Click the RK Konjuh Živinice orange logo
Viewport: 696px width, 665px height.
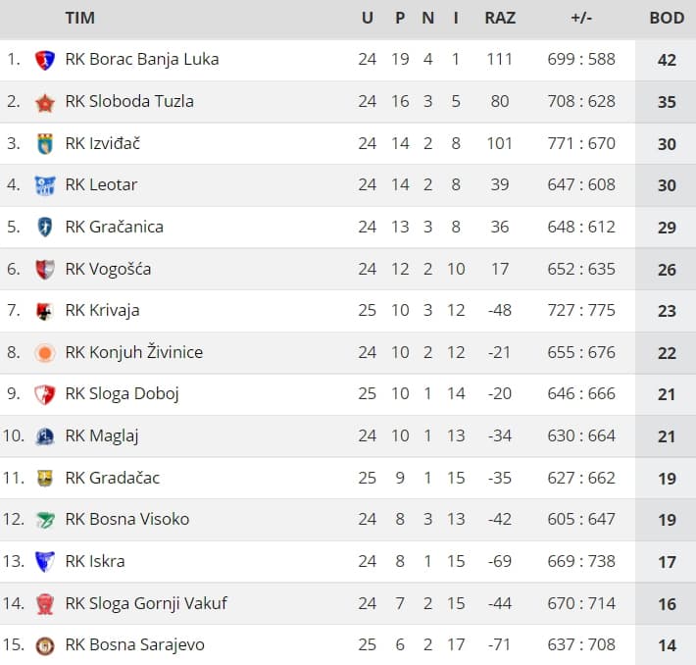45,353
